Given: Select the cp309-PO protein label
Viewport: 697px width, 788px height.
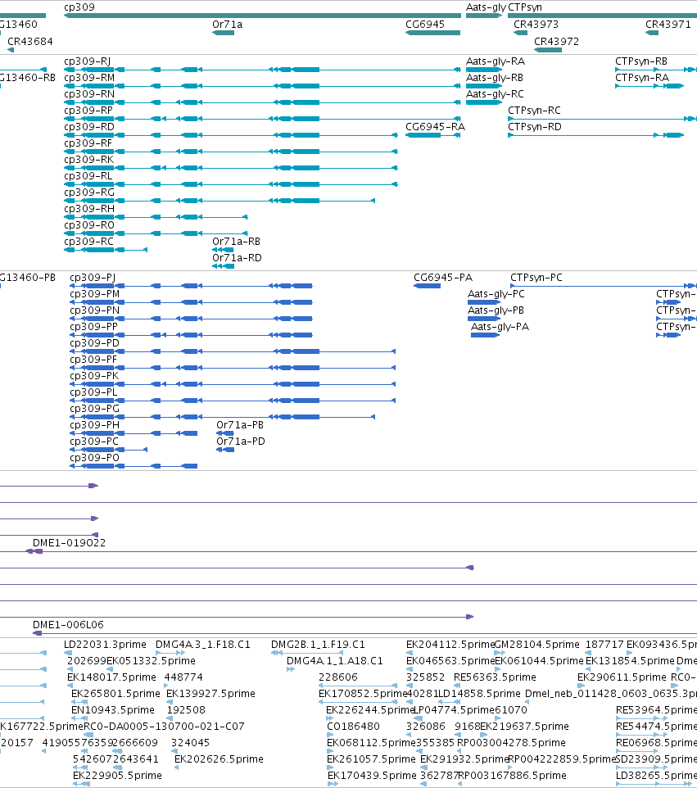Looking at the screenshot, I should click(94, 457).
